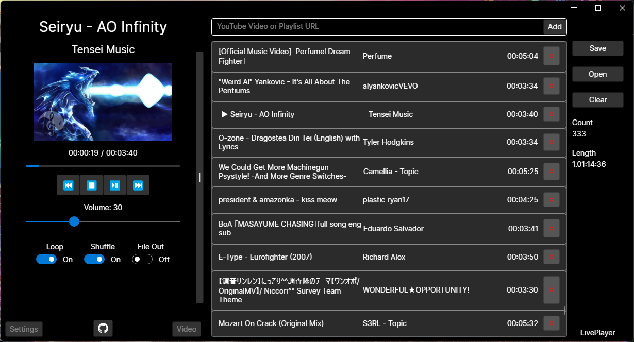Remove Mozart On Crack track
Screen dimensions: 634x342
552,323
